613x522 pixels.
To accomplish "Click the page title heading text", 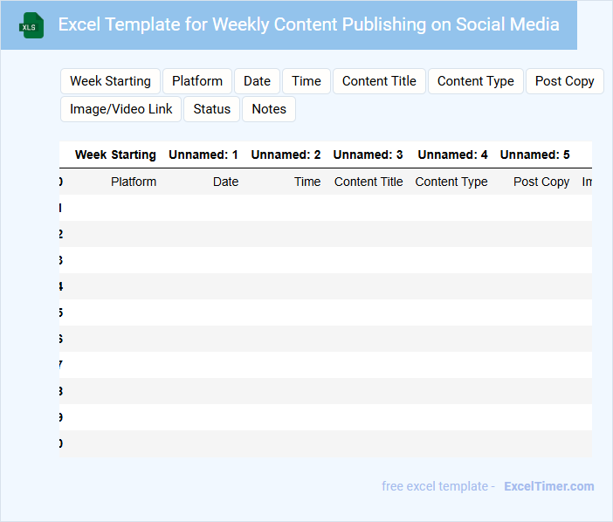I will point(309,24).
